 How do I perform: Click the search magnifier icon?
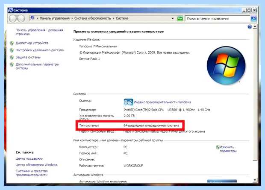point(253,18)
